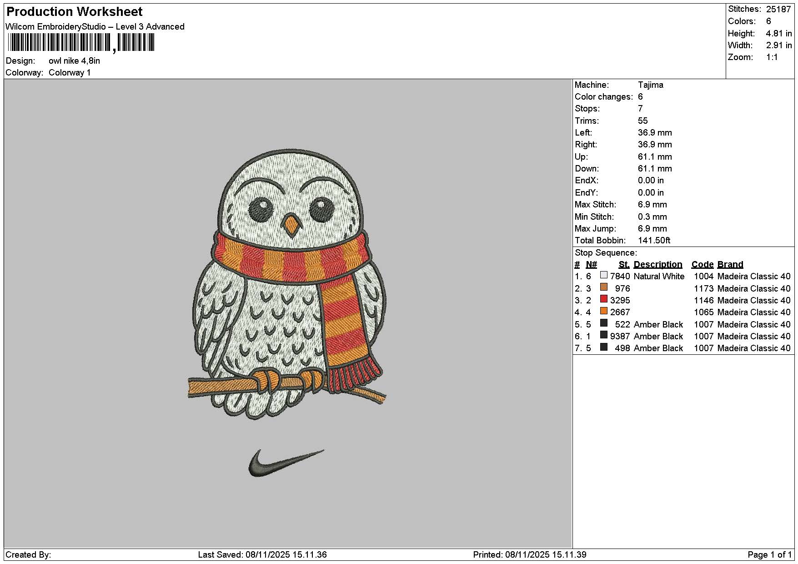Click the "Brand" column header
The height and width of the screenshot is (564, 798).
pos(730,265)
